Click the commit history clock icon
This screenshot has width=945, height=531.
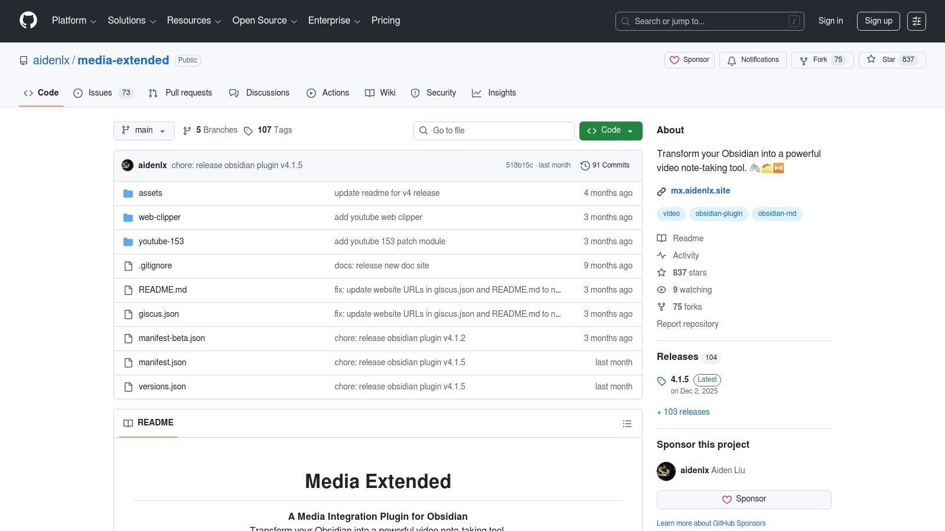[585, 166]
